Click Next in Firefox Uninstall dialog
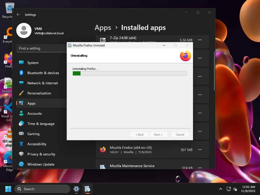Image resolution: width=260 pixels, height=195 pixels. point(158,135)
